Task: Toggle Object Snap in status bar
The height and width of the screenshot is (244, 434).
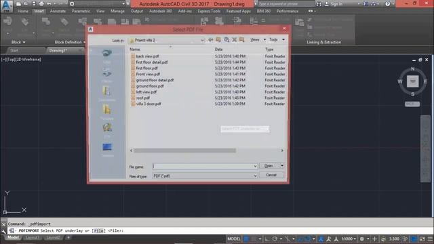Action: tap(307, 239)
